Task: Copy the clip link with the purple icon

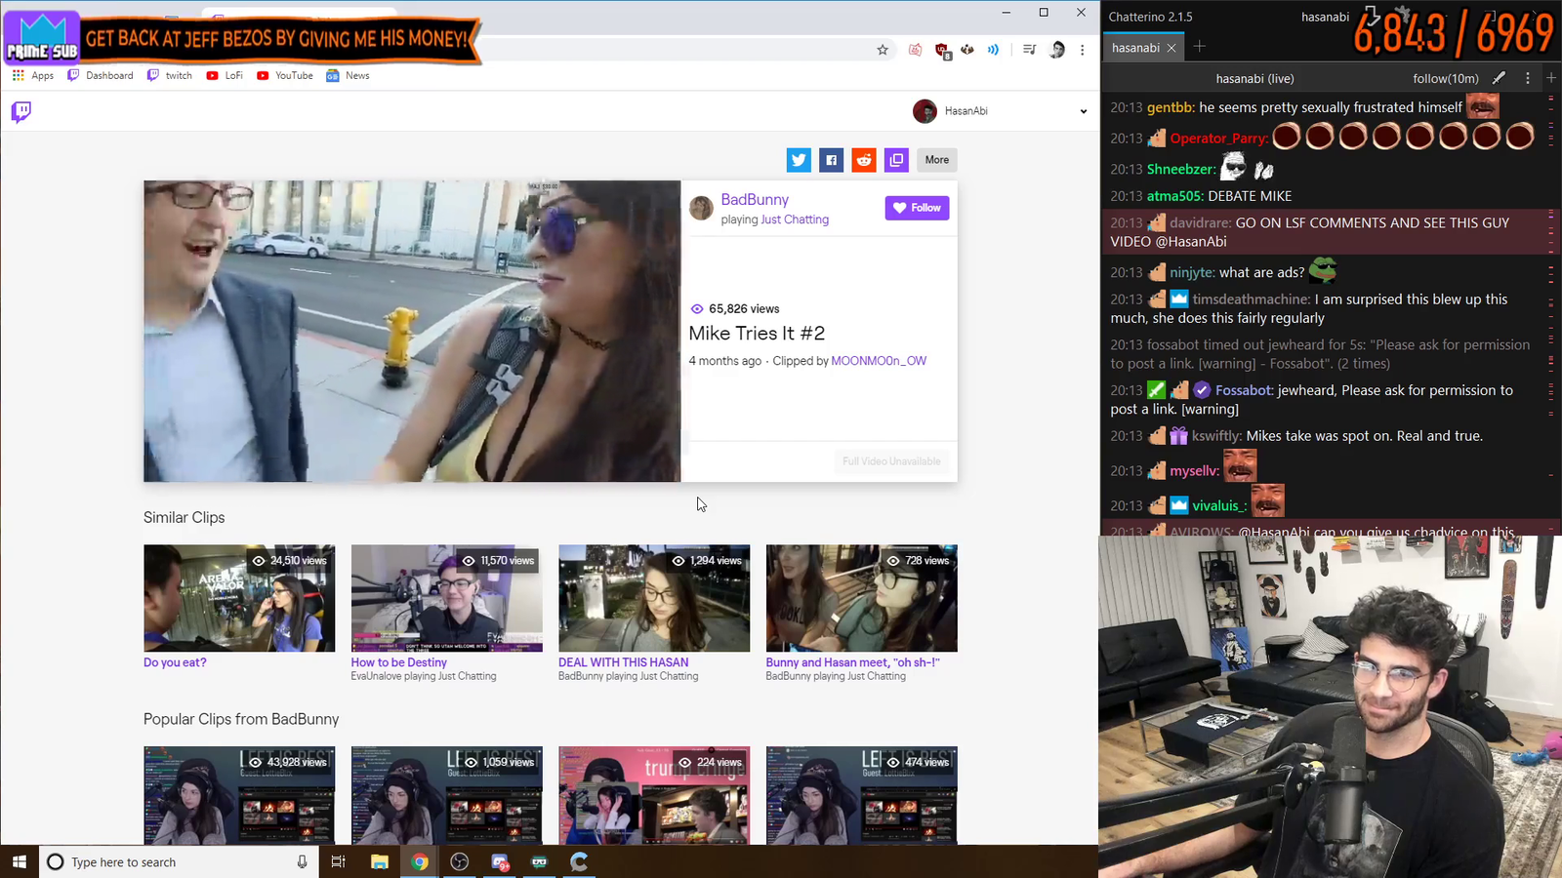Action: [896, 160]
